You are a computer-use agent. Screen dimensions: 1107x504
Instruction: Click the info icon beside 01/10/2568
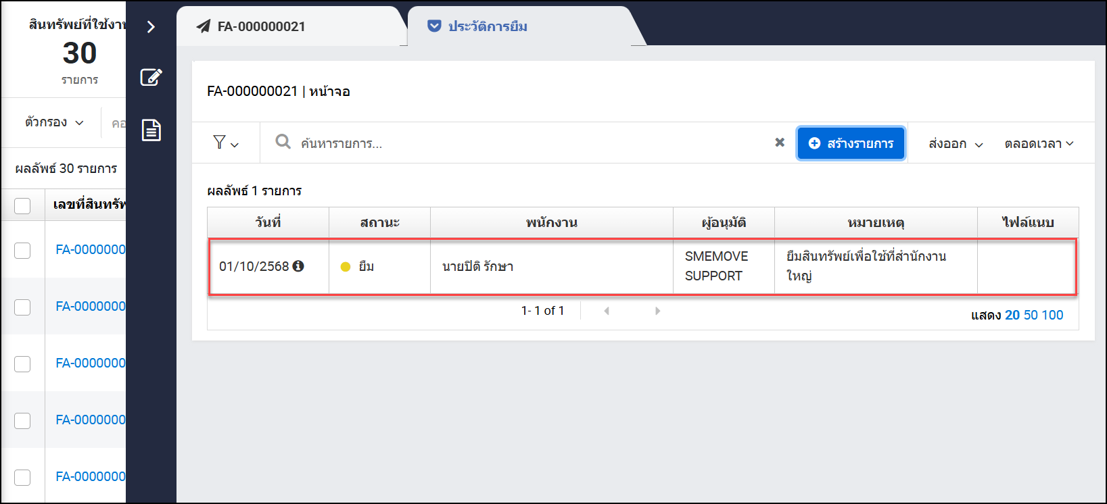point(298,266)
